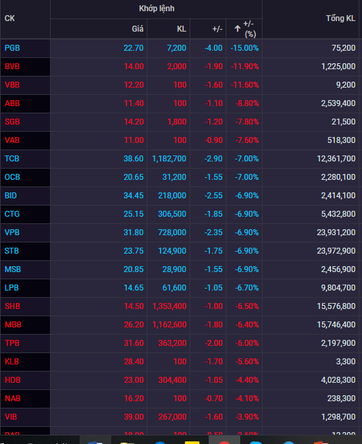Select the BID ticker symbol
The image size is (362, 444).
11,196
